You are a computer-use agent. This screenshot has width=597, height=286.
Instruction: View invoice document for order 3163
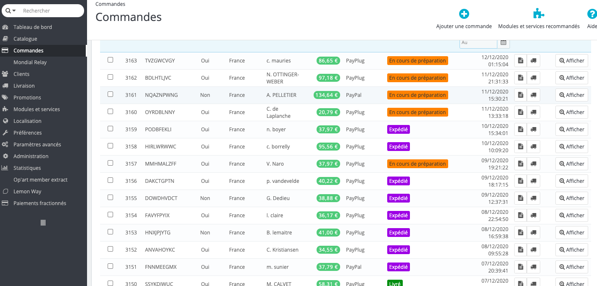520,61
